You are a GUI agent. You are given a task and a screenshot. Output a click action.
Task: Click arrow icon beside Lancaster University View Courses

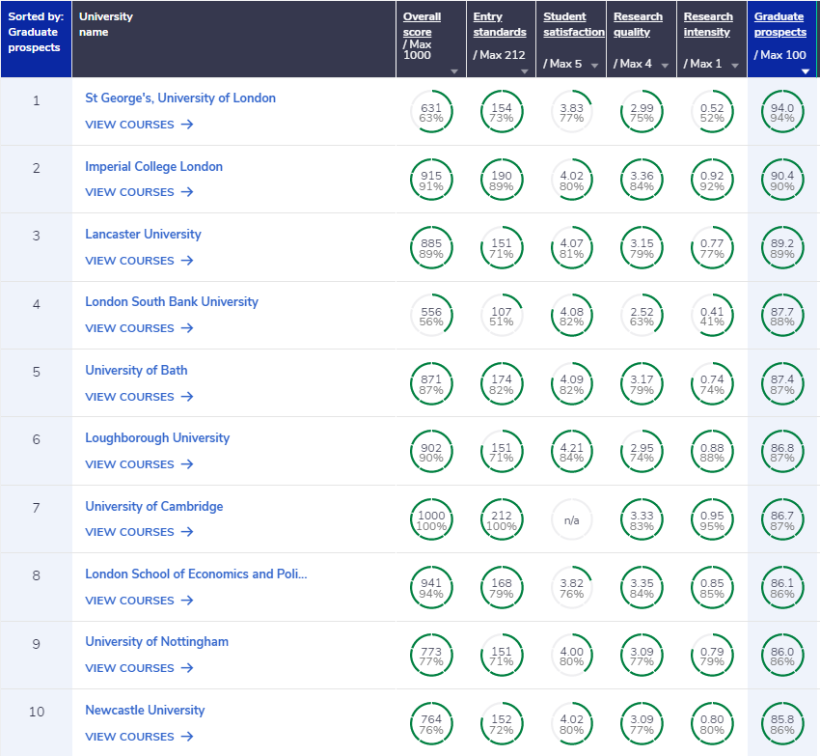pyautogui.click(x=187, y=261)
